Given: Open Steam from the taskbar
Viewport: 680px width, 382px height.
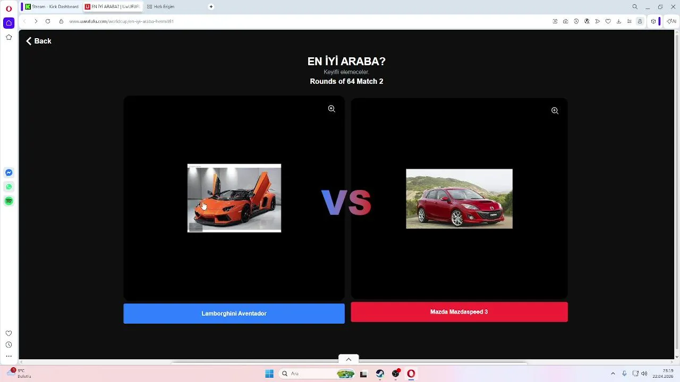Looking at the screenshot, I should click(380, 374).
